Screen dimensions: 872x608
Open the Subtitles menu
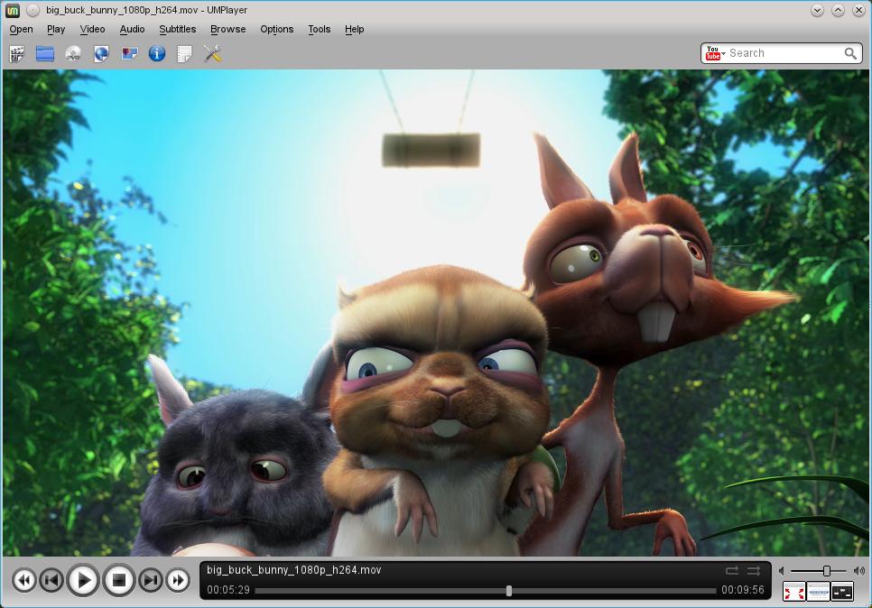[x=178, y=30]
